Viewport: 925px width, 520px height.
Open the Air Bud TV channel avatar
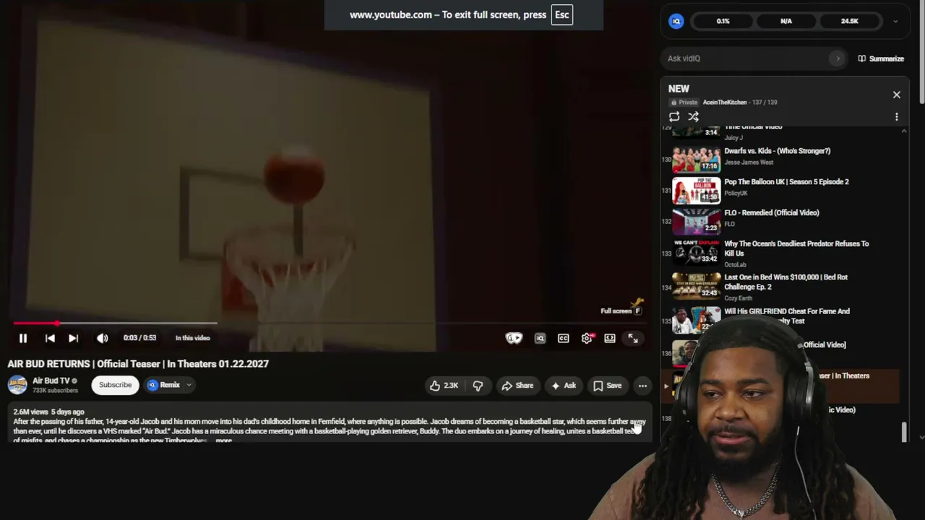click(17, 385)
